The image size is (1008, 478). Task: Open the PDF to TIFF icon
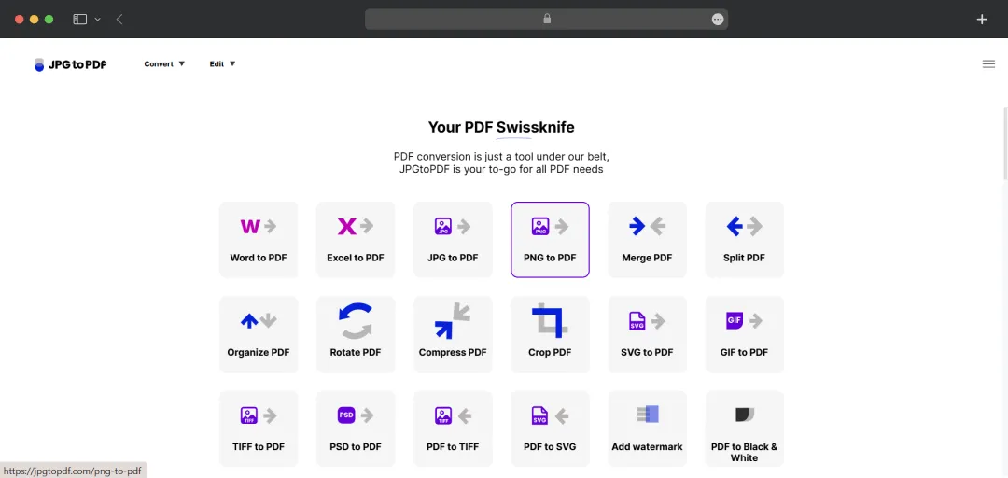click(453, 415)
